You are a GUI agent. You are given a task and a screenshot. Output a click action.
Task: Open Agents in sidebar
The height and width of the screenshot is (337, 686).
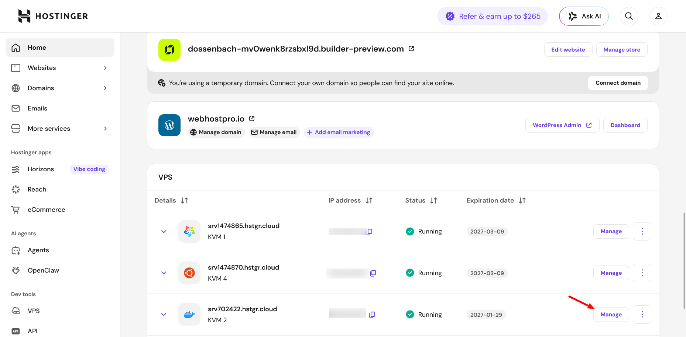60,250
